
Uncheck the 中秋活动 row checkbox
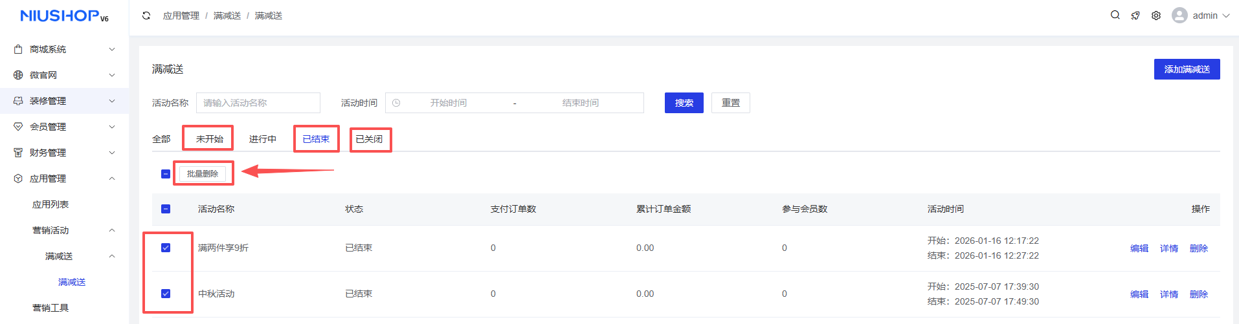point(166,294)
